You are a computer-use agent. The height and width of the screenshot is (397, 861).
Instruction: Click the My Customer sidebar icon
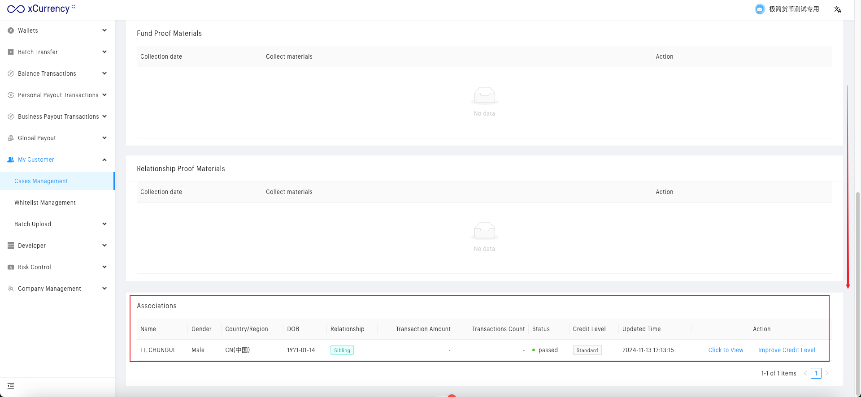[11, 160]
